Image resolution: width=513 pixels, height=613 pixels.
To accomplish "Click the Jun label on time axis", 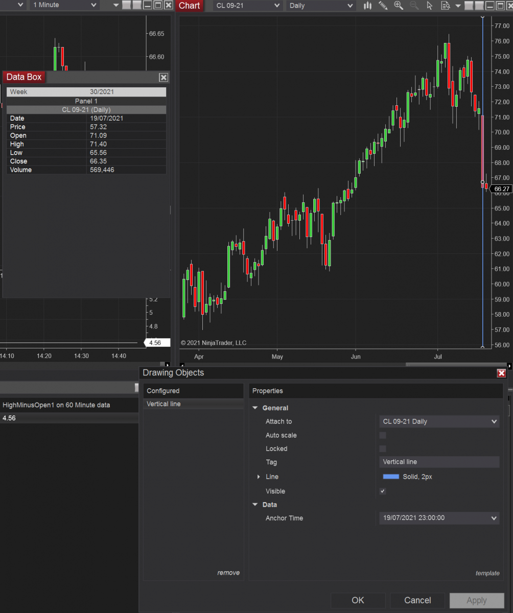I will 356,356.
